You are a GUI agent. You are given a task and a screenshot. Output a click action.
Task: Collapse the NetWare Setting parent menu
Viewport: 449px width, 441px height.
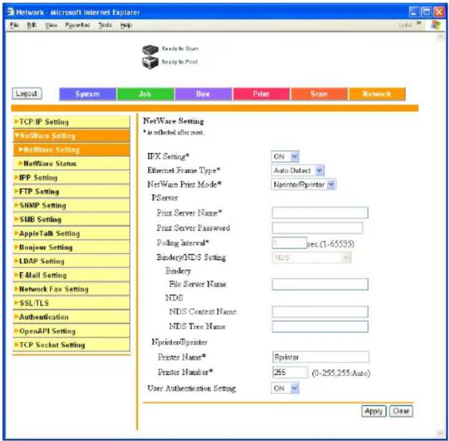[71, 136]
